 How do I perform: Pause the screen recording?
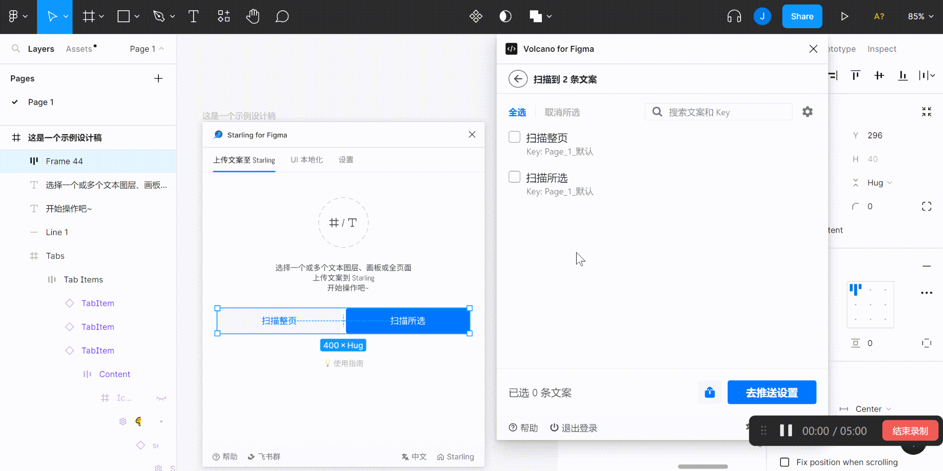786,431
